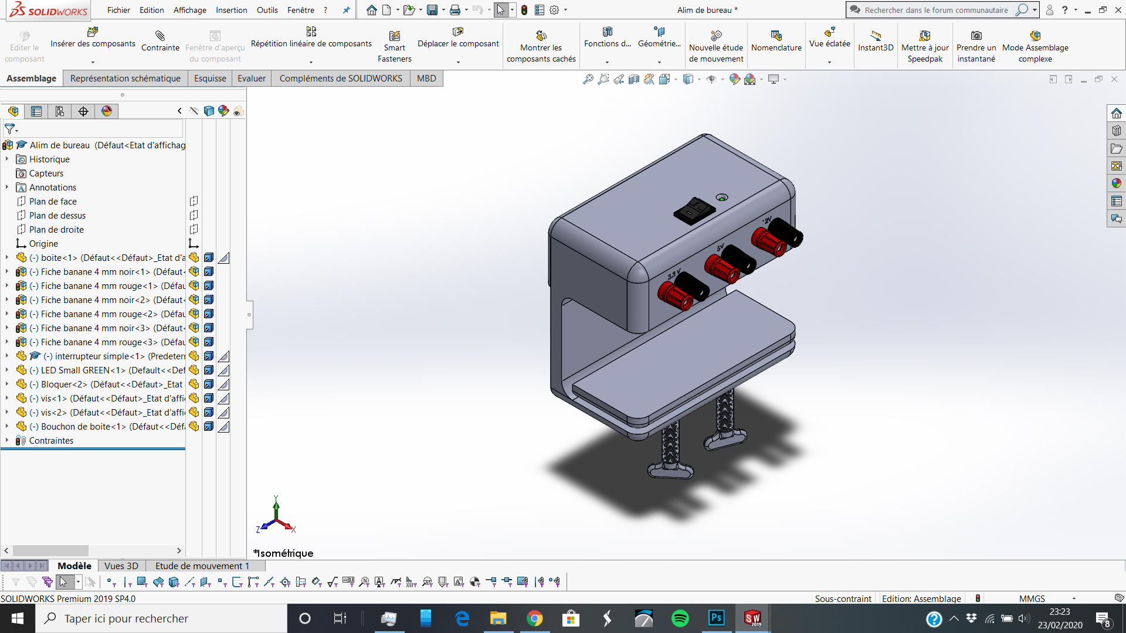Viewport: 1126px width, 633px height.
Task: Click the community forum search field
Action: 936,10
